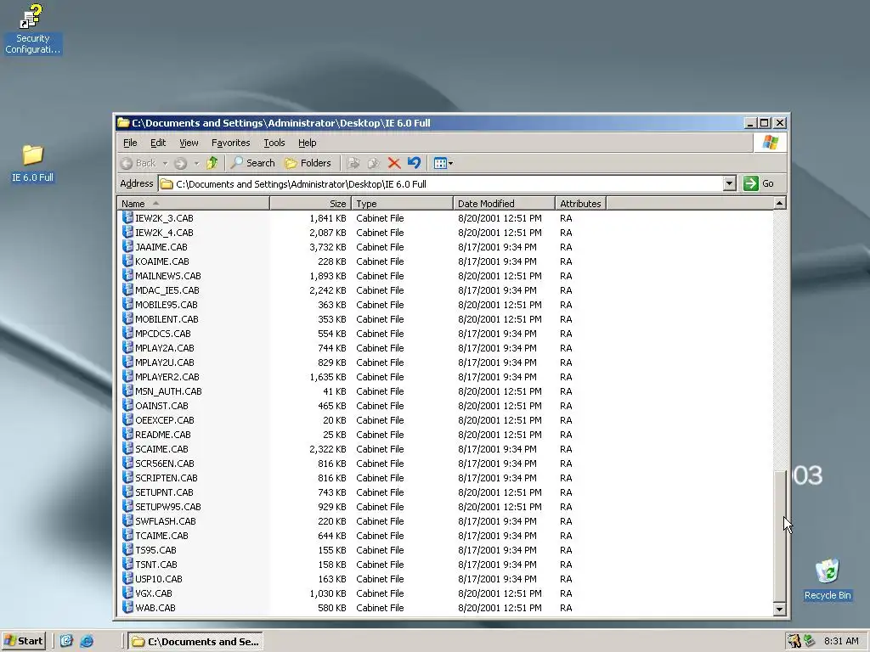This screenshot has width=870, height=652.
Task: Sort by the Name column header
Action: tap(193, 204)
